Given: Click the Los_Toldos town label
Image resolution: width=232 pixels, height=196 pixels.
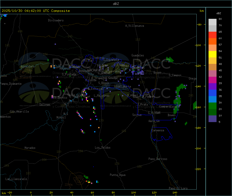Looking at the screenshot, I should (x=103, y=148).
